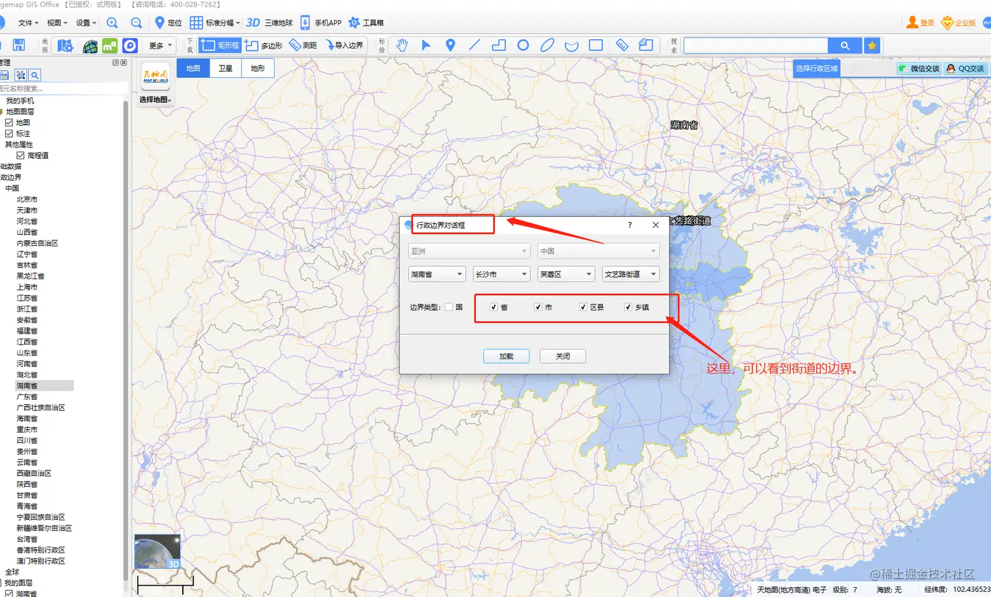991x597 pixels.
Task: Click the 定位 location pin tool
Action: (x=168, y=23)
